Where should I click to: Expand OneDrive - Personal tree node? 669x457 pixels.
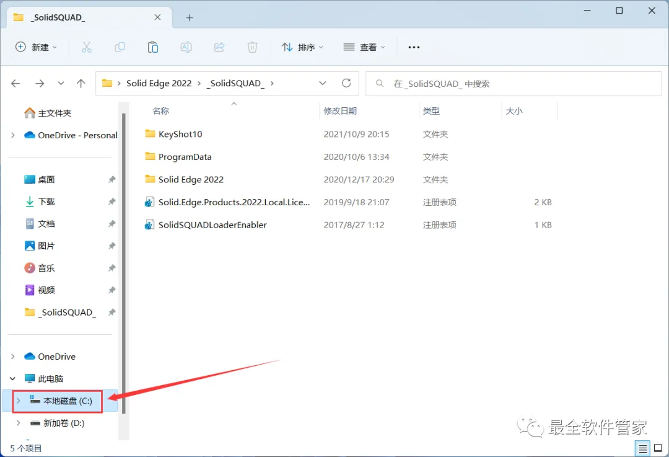click(x=13, y=135)
